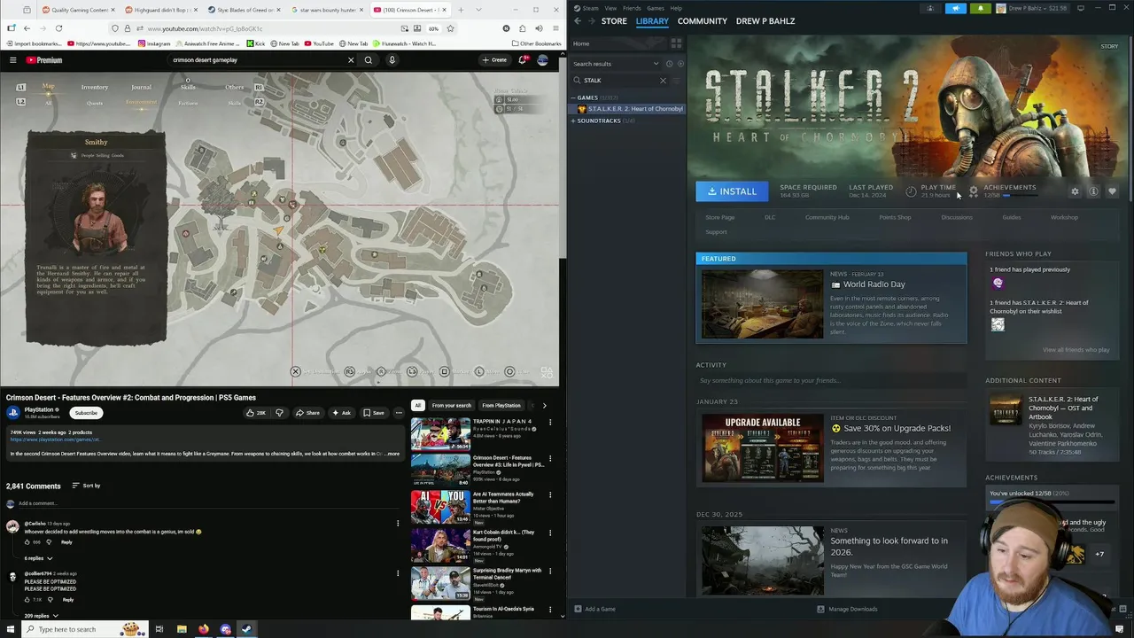Go back in Steam navigation

578,21
